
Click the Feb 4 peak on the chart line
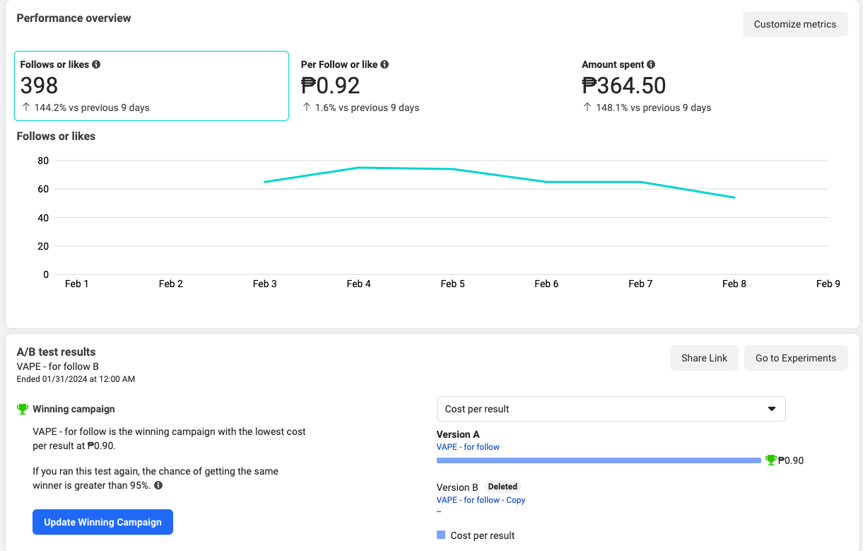coord(359,168)
